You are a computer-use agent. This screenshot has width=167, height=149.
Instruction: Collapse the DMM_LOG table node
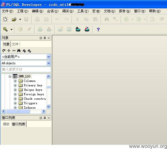pos(10,76)
